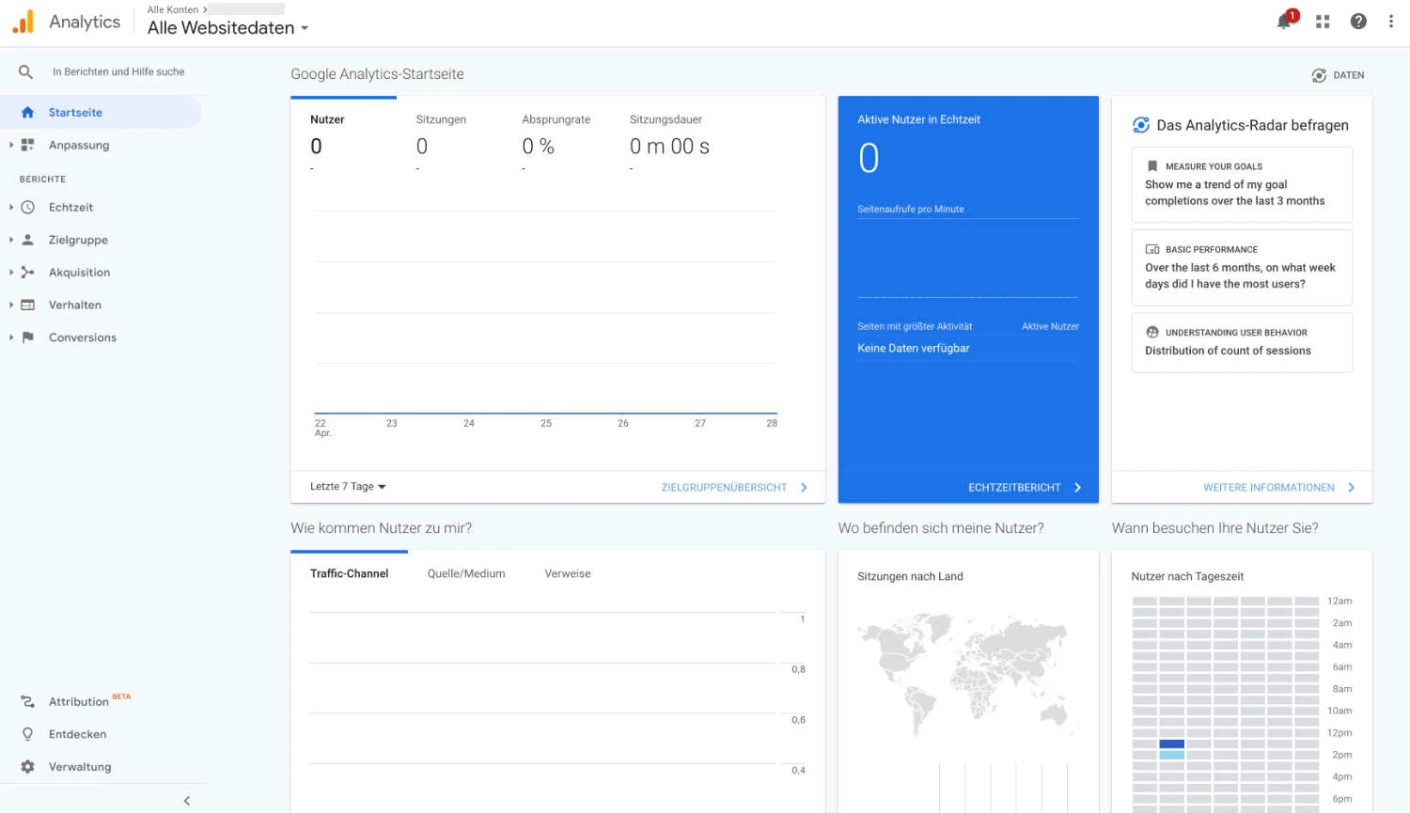This screenshot has height=813, width=1410.
Task: Switch to the Quelle/Medium tab
Action: coord(465,573)
